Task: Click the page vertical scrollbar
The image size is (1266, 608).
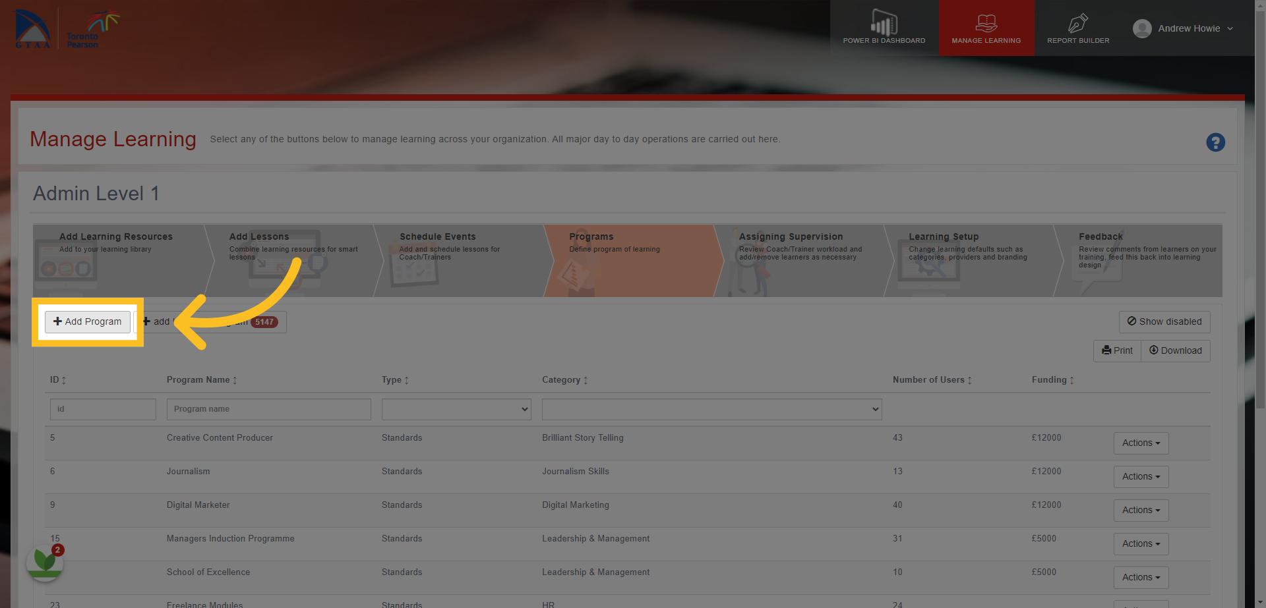Action: click(x=1260, y=304)
